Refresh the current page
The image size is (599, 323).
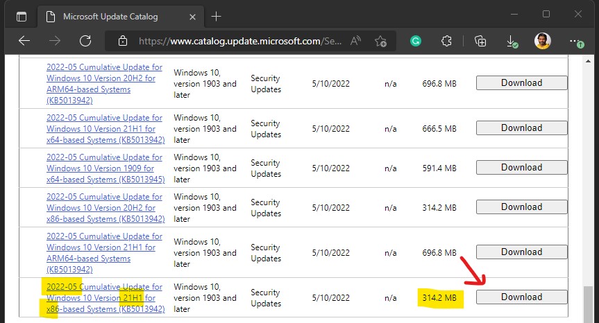(85, 41)
